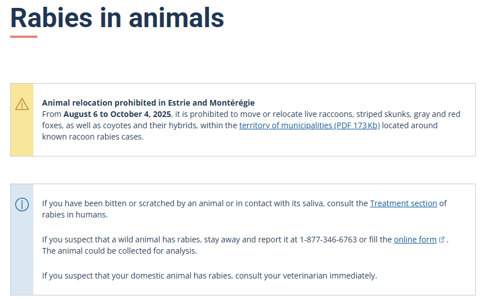The height and width of the screenshot is (300, 486).
Task: Click the red underline below the heading
Action: [24, 37]
